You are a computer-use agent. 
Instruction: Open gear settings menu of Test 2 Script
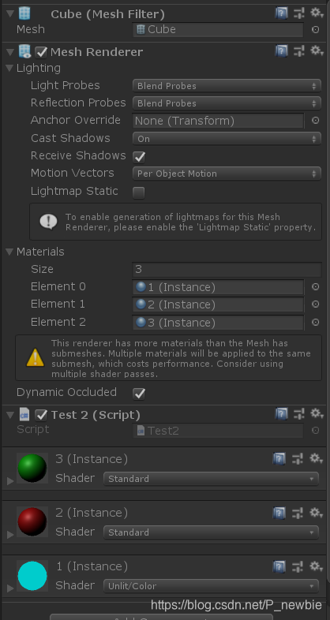click(x=317, y=413)
